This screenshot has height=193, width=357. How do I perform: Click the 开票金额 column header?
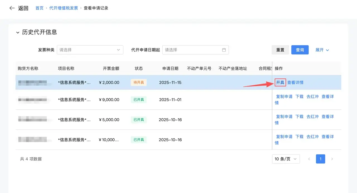tap(111, 69)
